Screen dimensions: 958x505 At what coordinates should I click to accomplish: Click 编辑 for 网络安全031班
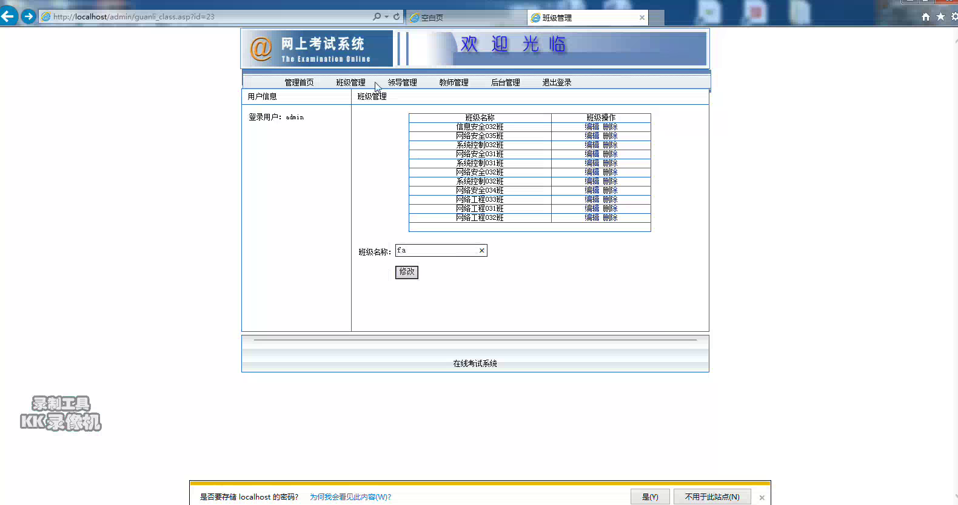592,154
